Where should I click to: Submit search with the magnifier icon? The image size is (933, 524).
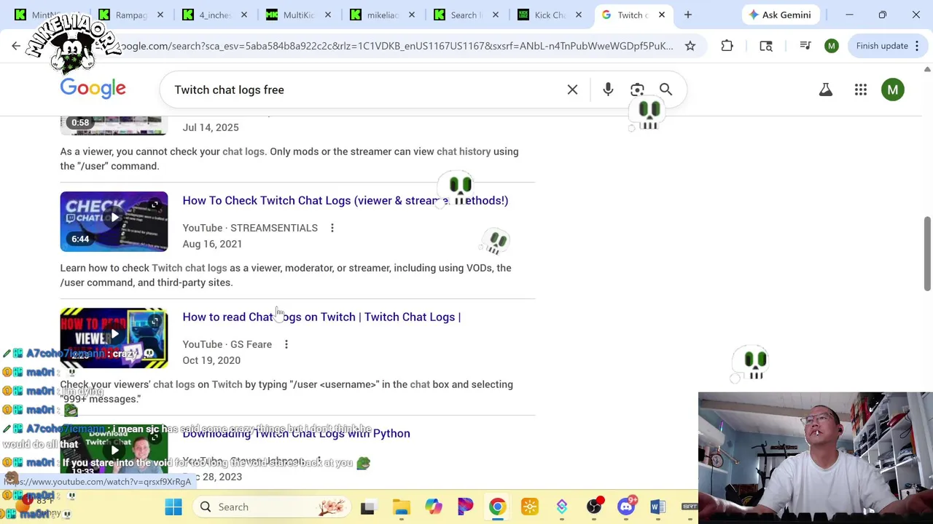click(x=665, y=90)
